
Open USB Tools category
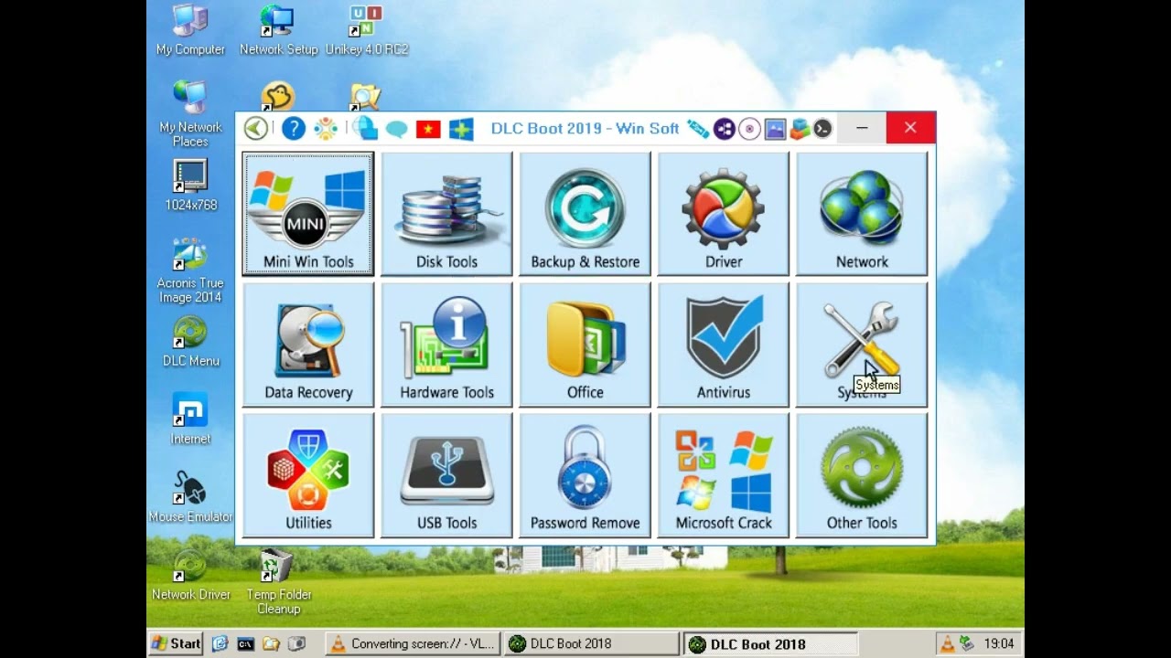click(x=446, y=475)
